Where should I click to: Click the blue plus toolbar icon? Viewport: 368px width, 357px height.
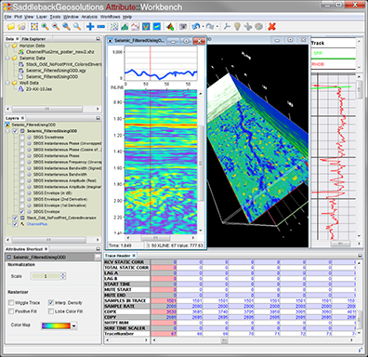click(x=90, y=27)
